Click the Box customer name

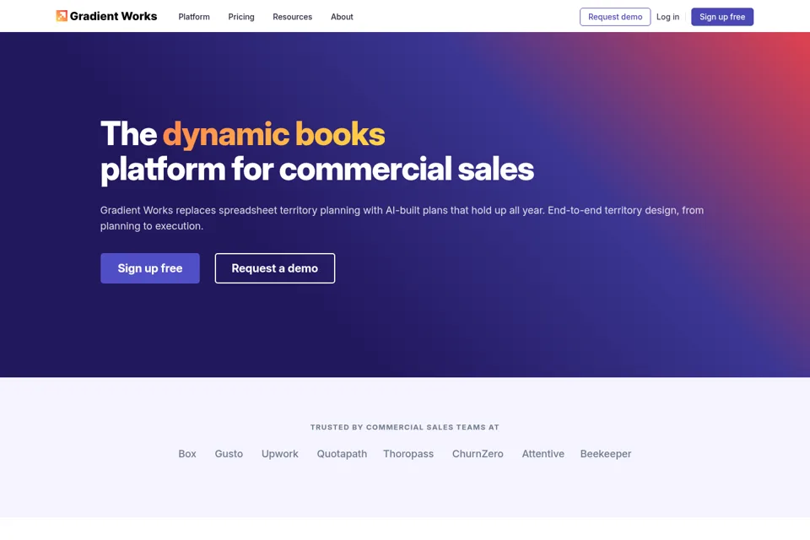click(187, 454)
